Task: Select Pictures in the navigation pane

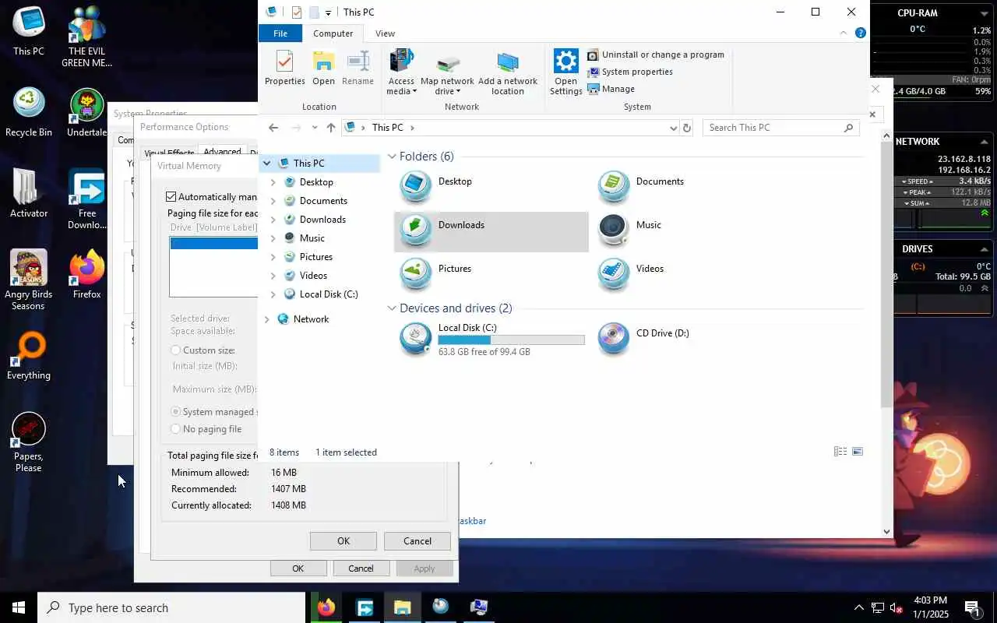Action: 315,257
